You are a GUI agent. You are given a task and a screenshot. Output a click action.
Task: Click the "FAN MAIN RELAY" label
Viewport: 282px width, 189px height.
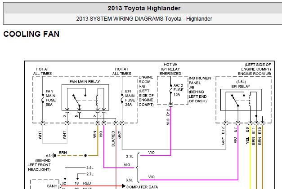pos(85,82)
